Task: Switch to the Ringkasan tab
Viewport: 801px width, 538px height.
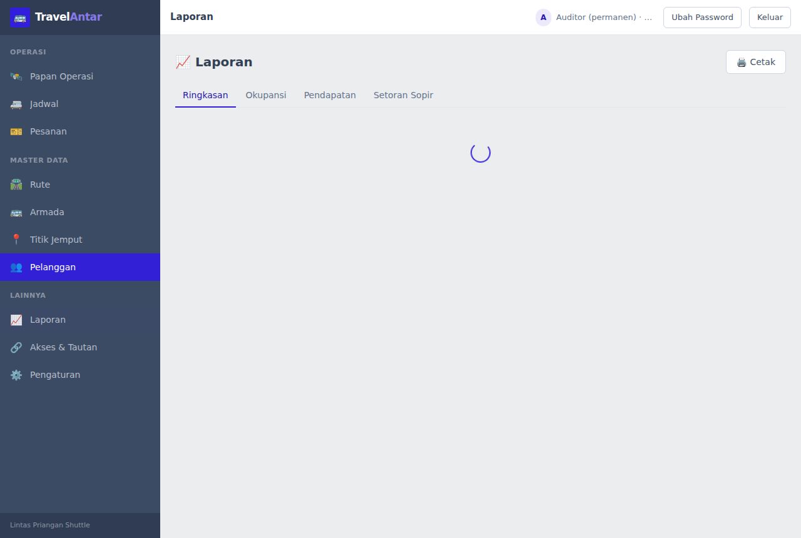Action: (205, 95)
